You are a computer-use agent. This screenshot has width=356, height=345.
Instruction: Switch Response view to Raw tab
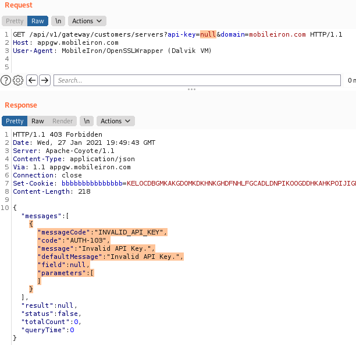tap(38, 121)
